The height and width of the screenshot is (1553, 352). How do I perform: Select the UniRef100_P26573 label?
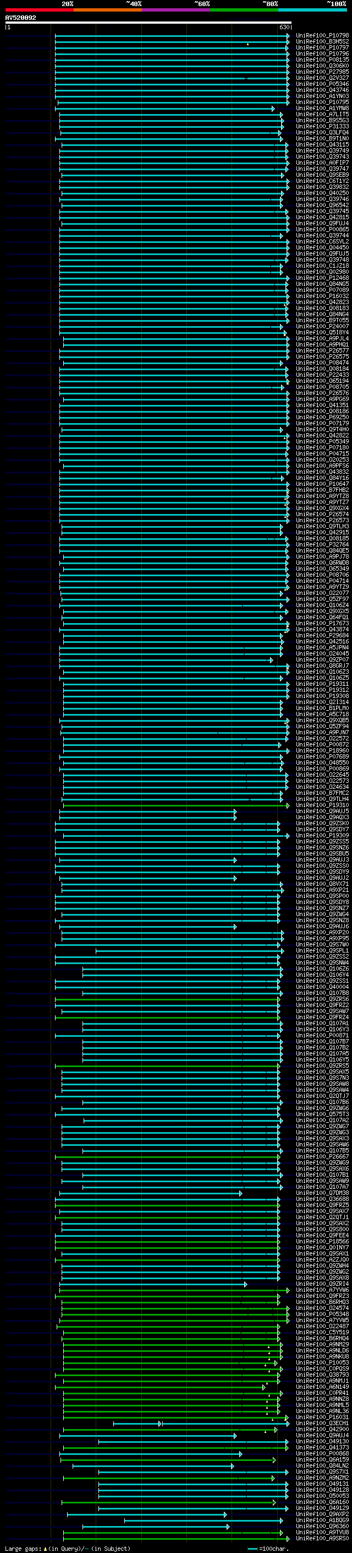pyautogui.click(x=322, y=520)
